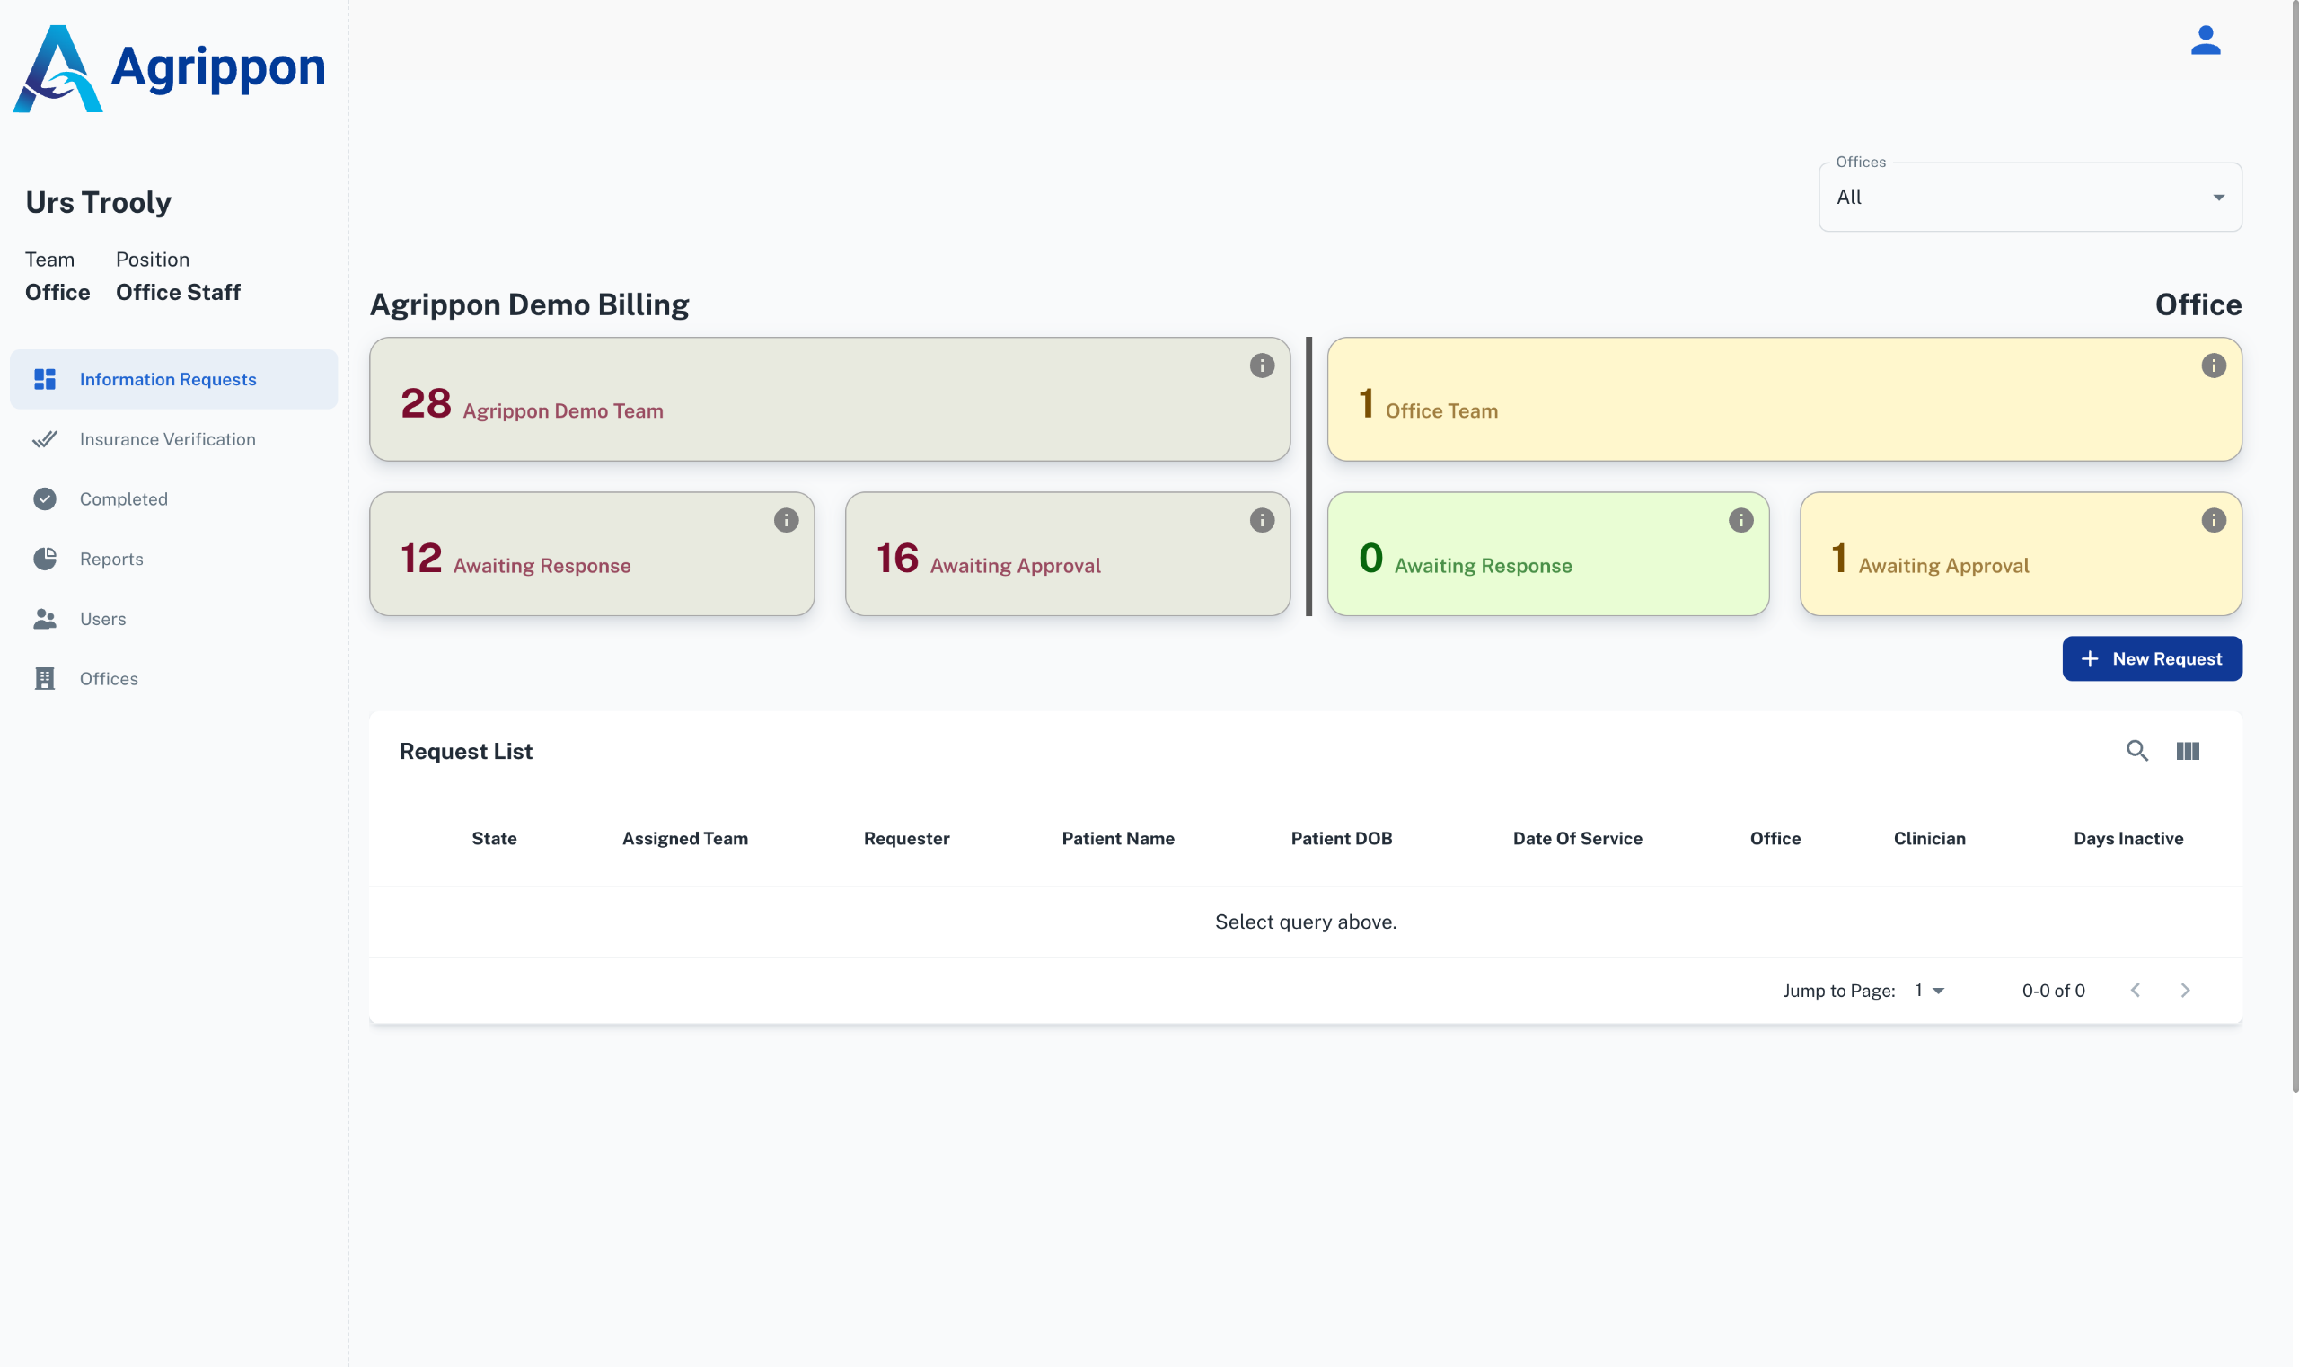The image size is (2299, 1367).
Task: Click the view columns icon
Action: [x=2188, y=751]
